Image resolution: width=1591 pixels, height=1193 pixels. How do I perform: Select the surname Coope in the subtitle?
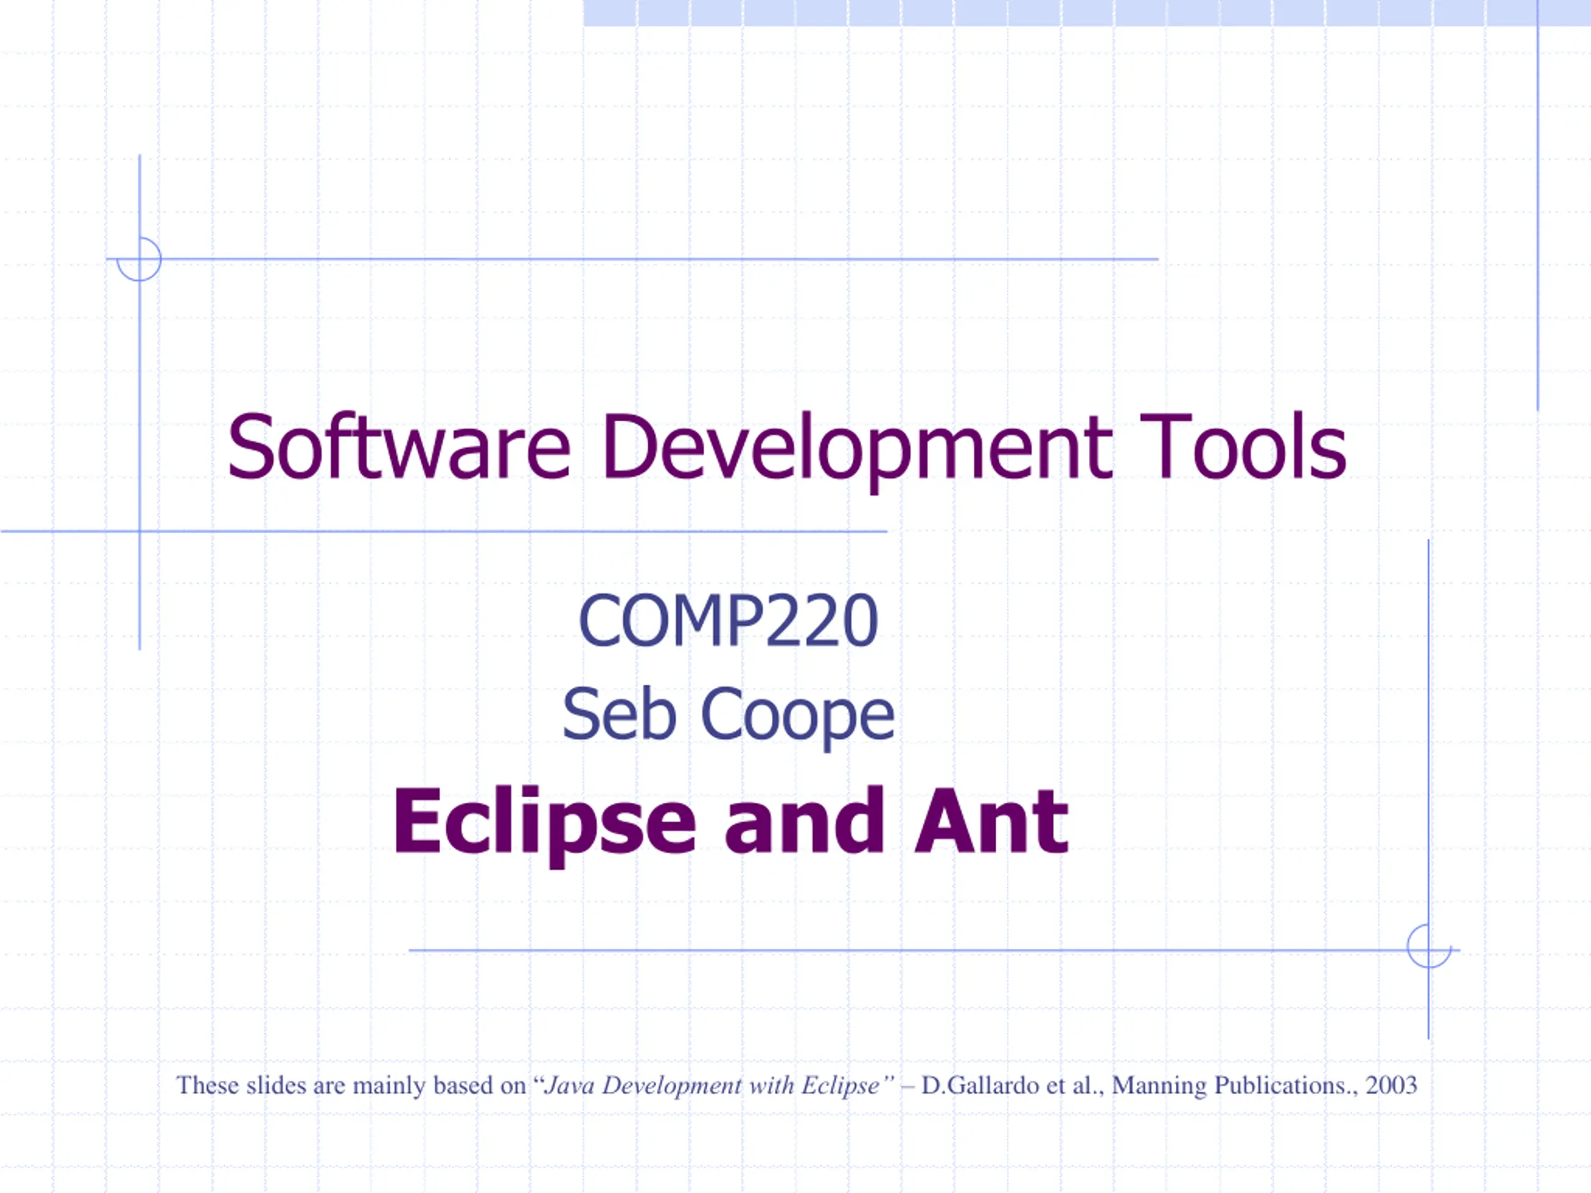point(797,716)
